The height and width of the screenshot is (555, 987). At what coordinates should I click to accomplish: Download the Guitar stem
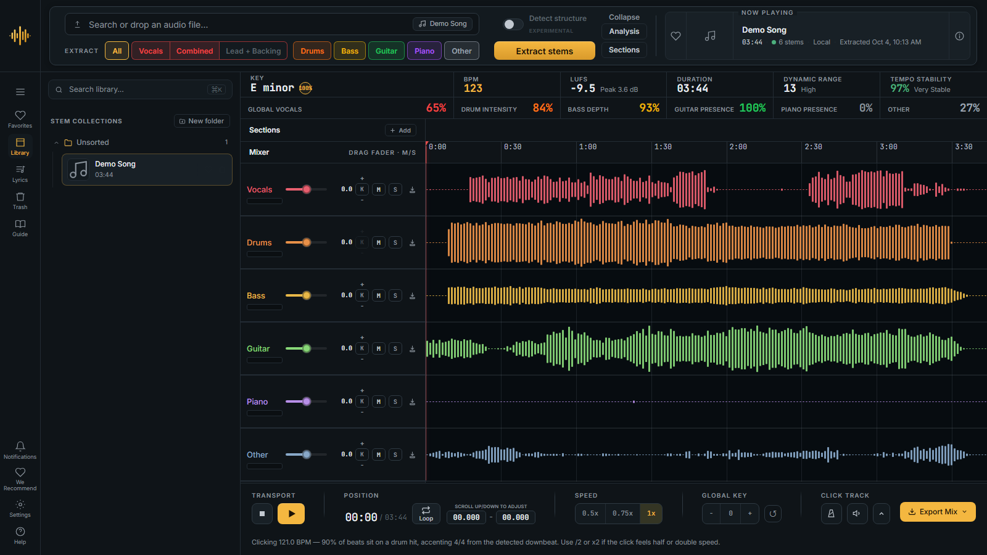pyautogui.click(x=412, y=349)
